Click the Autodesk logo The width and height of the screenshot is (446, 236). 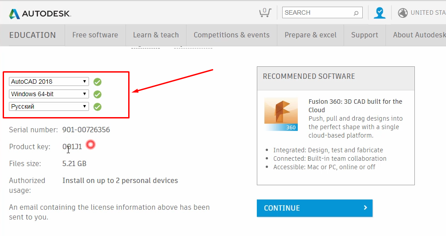(x=40, y=13)
